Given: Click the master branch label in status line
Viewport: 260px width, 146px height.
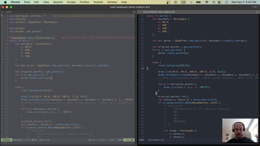Looking at the screenshot, I should (18, 140).
